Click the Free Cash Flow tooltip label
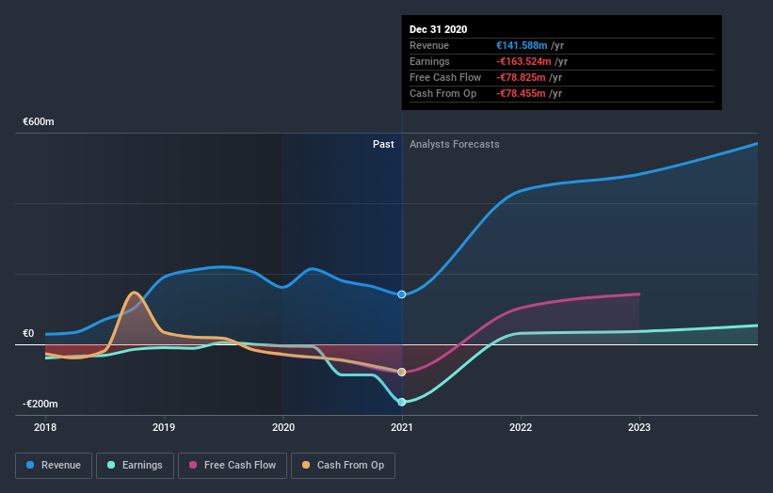Viewport: 773px width, 493px height. pyautogui.click(x=445, y=77)
